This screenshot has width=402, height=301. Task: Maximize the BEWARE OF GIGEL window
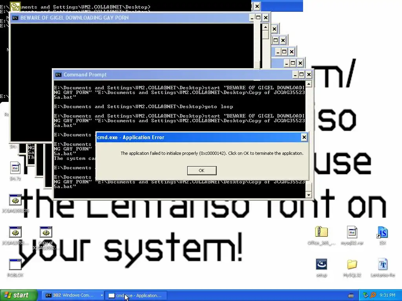coord(258,18)
